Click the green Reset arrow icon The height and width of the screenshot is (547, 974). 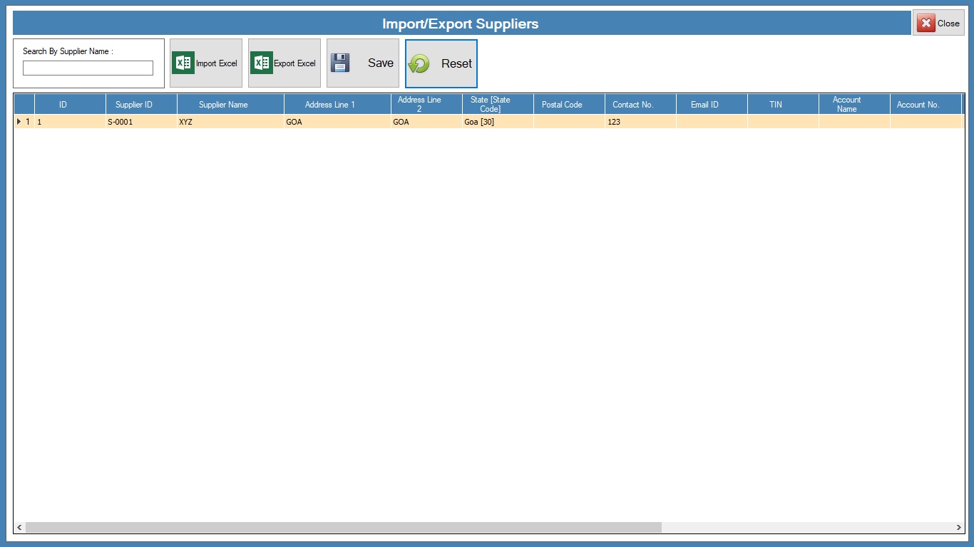(419, 63)
